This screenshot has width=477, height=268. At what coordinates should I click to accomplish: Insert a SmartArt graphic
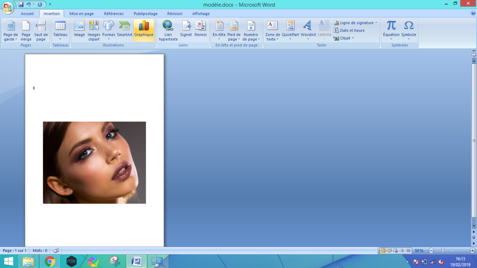(124, 29)
